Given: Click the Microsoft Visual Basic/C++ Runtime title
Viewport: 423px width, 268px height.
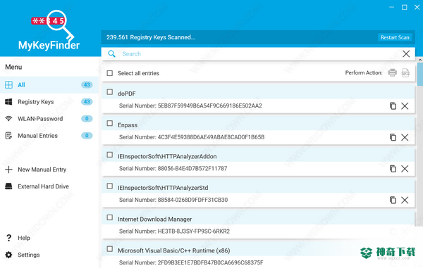Looking at the screenshot, I should (x=173, y=250).
